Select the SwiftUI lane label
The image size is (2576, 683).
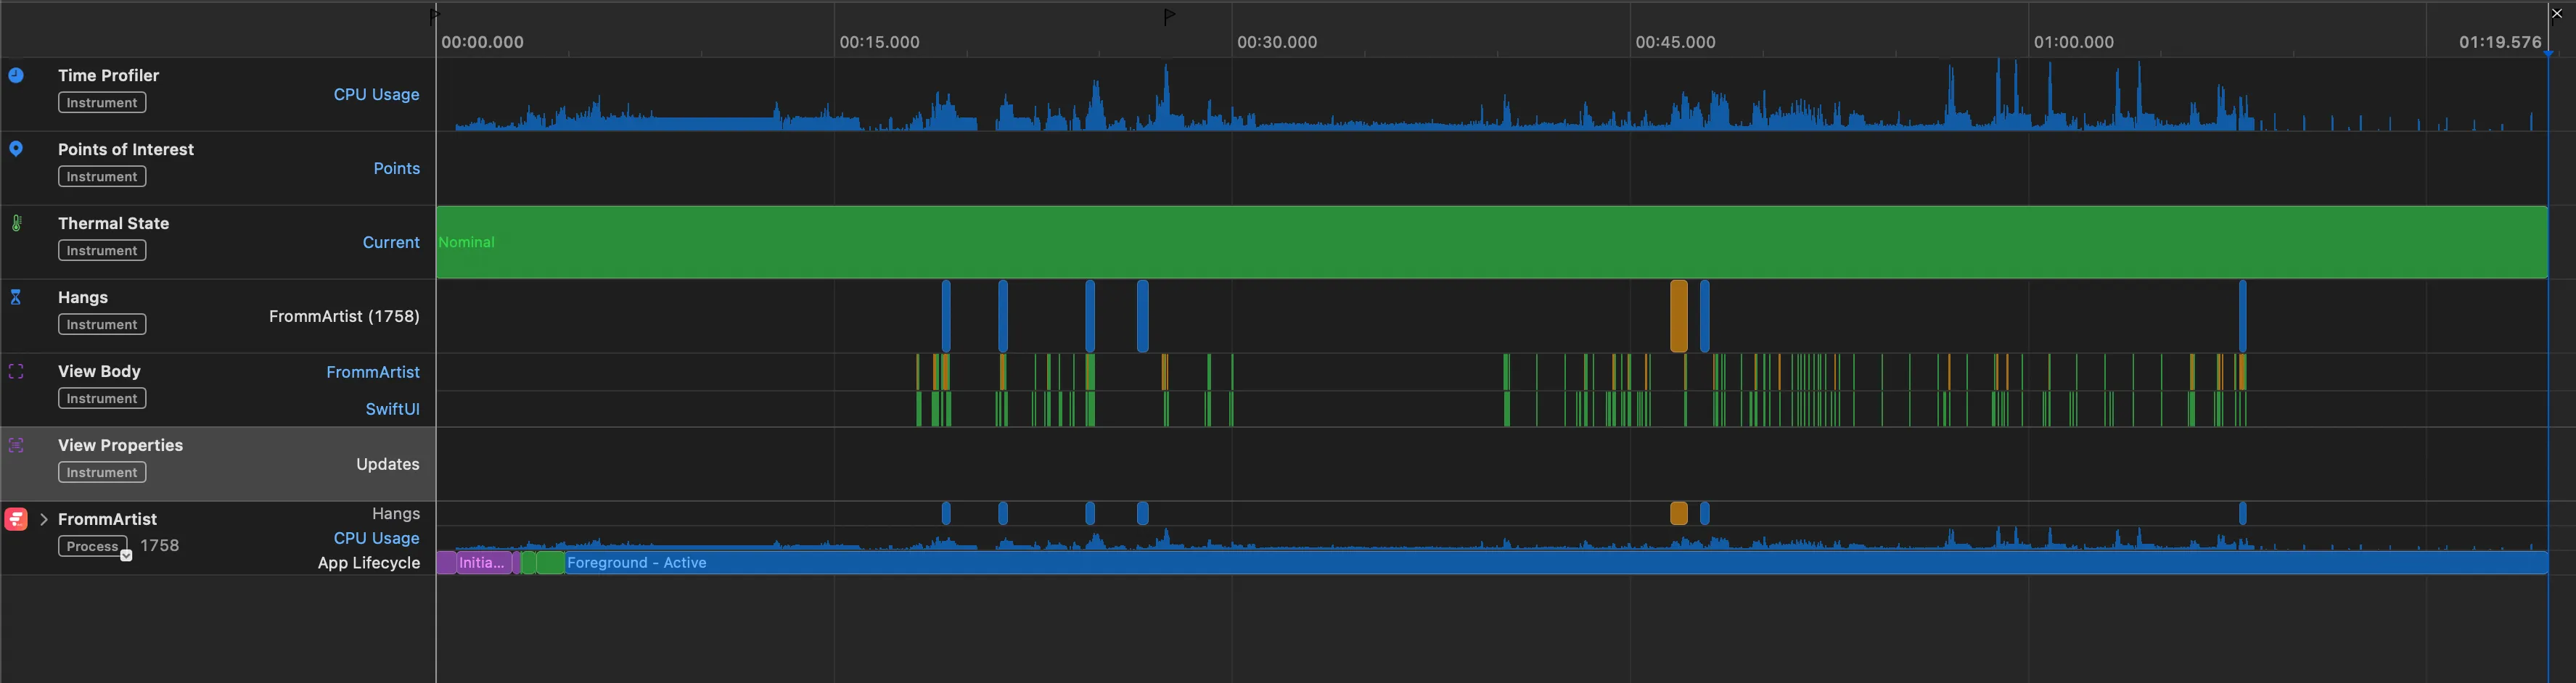pyautogui.click(x=392, y=410)
